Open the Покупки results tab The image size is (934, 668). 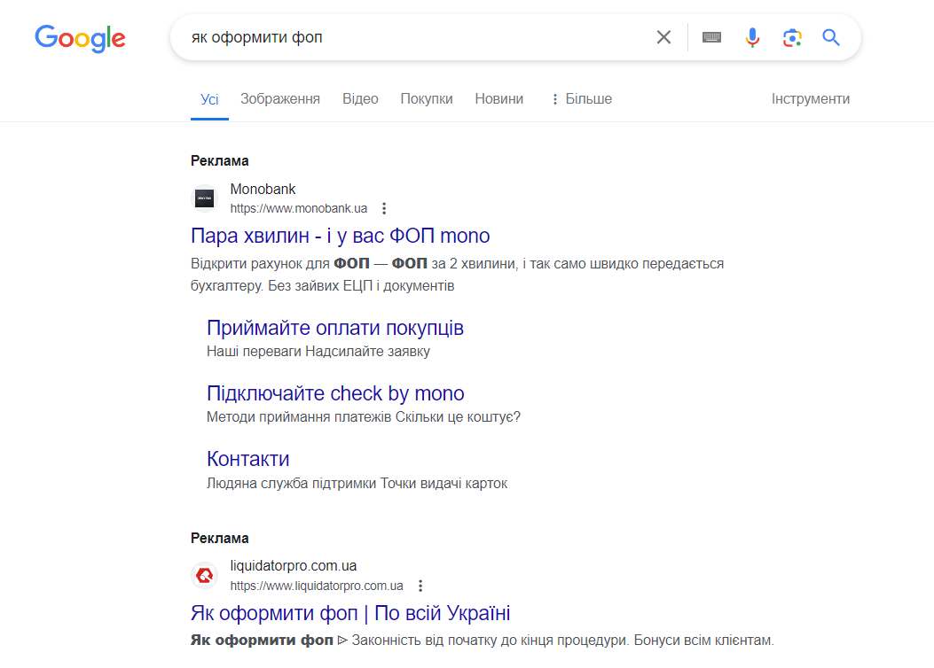tap(427, 98)
